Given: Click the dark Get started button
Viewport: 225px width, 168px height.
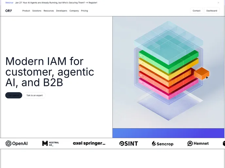Looking at the screenshot, I should pyautogui.click(x=14, y=95).
